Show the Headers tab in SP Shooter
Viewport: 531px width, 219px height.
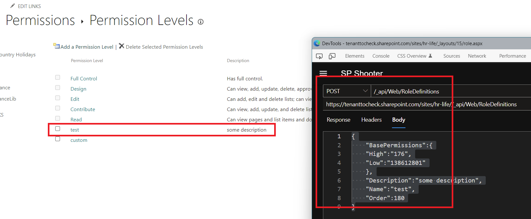(371, 120)
